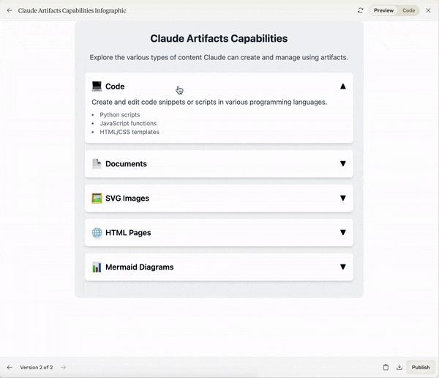Click the 'Claude Artifacts Capabilities' page title
Viewport: 439px width, 378px height.
point(219,38)
